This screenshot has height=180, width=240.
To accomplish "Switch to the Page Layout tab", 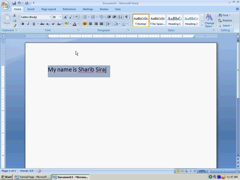I will point(49,9).
